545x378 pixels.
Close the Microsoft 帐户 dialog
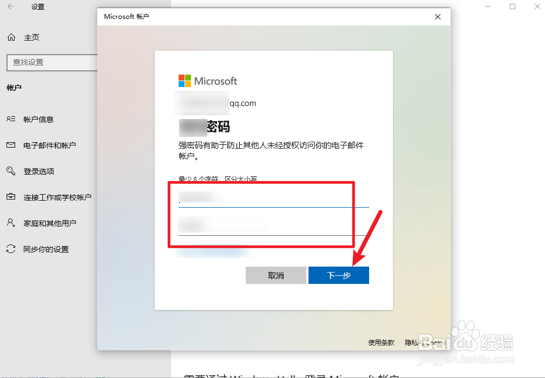point(438,17)
